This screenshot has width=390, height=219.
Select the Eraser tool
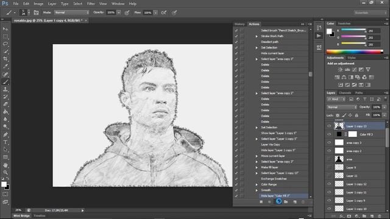pos(5,104)
